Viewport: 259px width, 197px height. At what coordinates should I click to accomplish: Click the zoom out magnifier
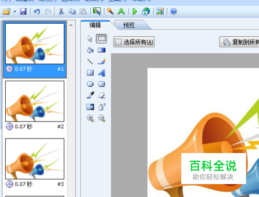(102, 118)
